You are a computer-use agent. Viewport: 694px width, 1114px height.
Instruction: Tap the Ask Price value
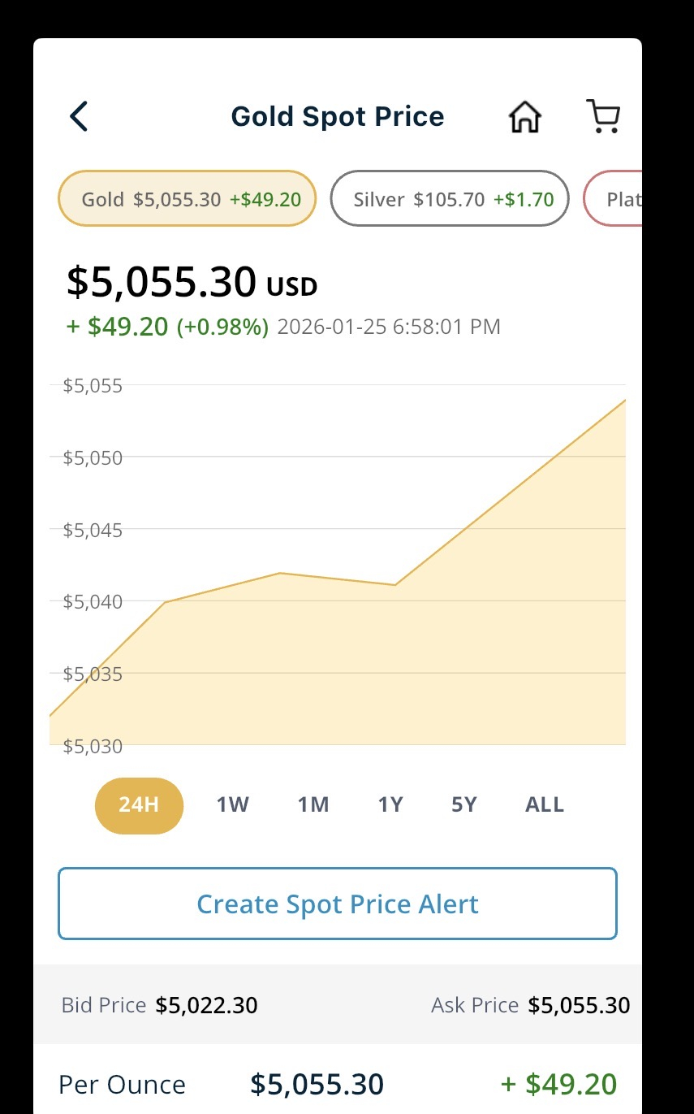coord(579,1005)
